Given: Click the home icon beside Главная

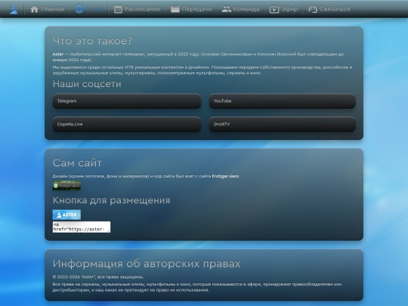Looking at the screenshot, I should [34, 9].
